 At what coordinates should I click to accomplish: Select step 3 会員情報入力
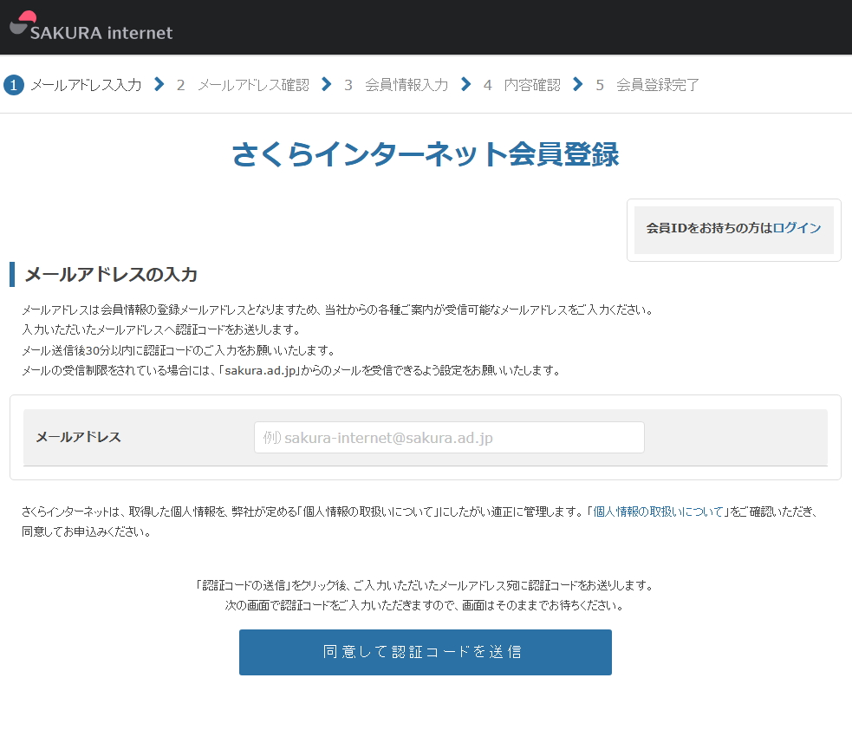(396, 85)
